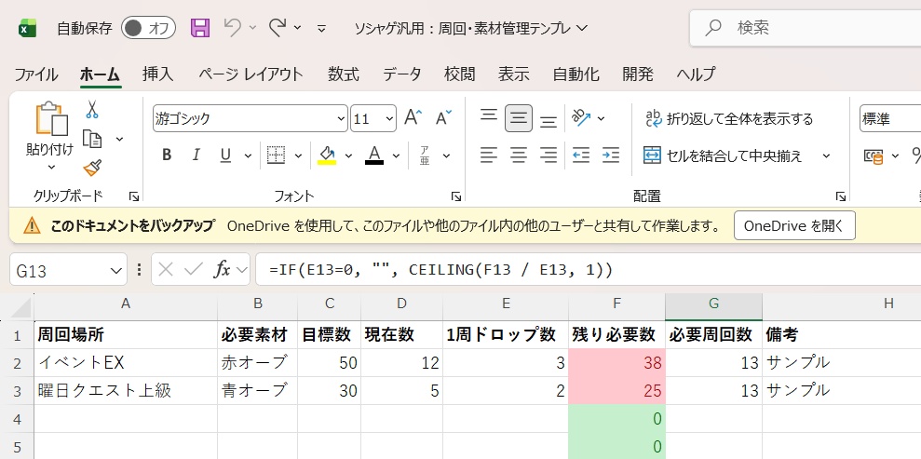Open the ファイル tab
This screenshot has width=921, height=459.
(36, 74)
